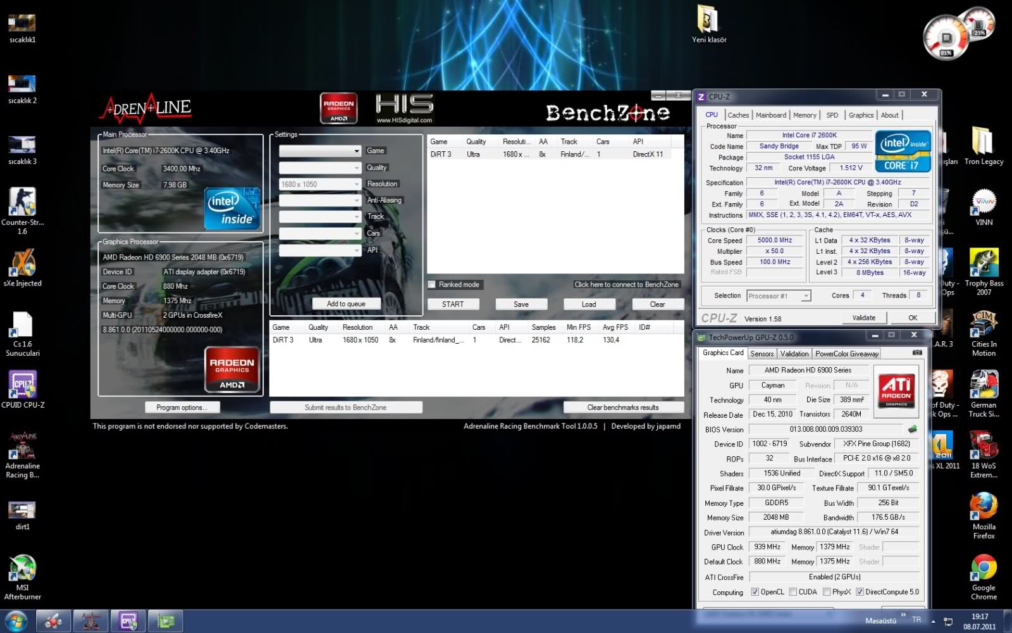The image size is (1012, 633).
Task: Launch the 18 WoS Extreme shortcut
Action: pos(984,454)
